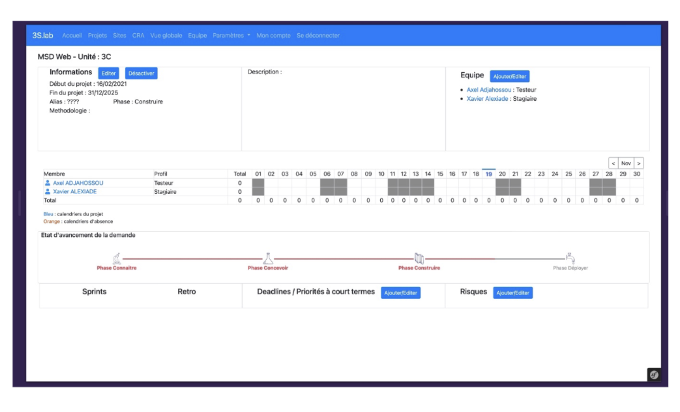Expand the Paramètres dropdown menu
Screen dimensions: 680x412
pyautogui.click(x=231, y=35)
